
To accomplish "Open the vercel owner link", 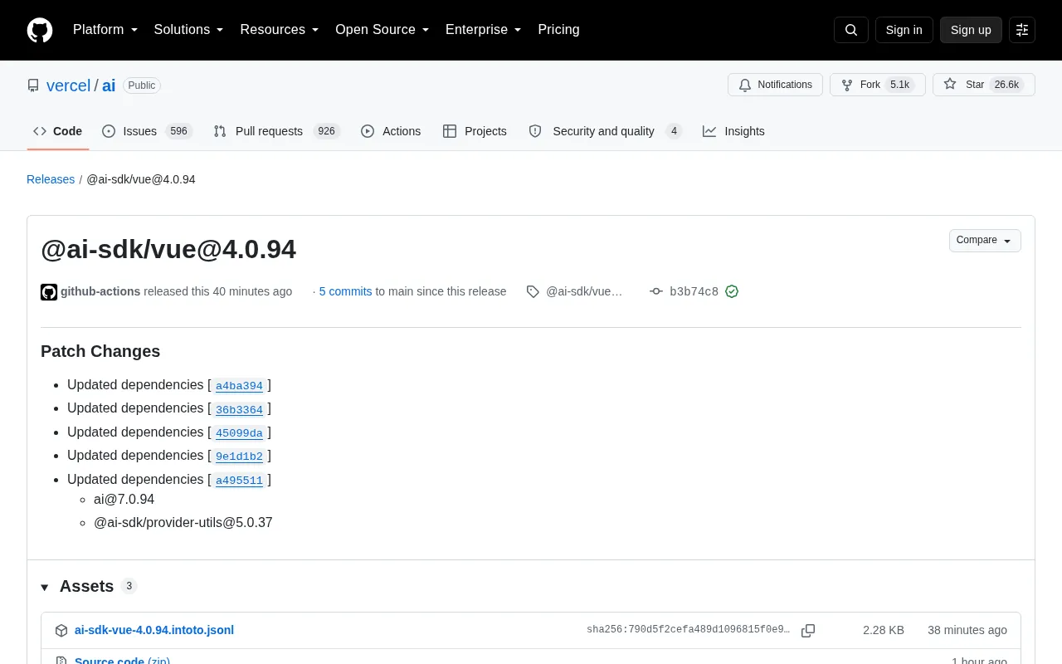I will tap(68, 85).
